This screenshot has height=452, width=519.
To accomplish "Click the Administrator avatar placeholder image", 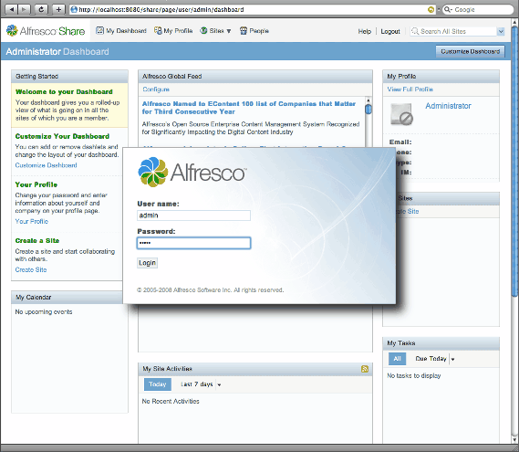I will [x=401, y=114].
